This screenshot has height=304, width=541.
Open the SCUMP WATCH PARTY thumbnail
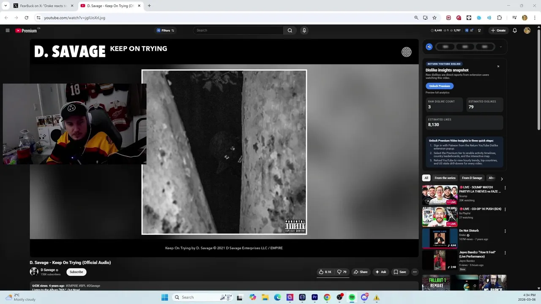click(x=440, y=195)
